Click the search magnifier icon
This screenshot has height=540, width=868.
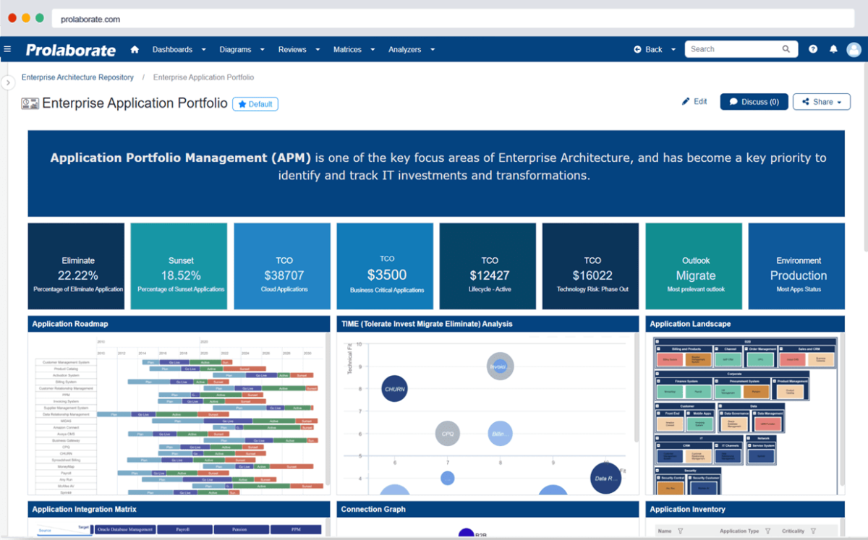click(x=786, y=49)
